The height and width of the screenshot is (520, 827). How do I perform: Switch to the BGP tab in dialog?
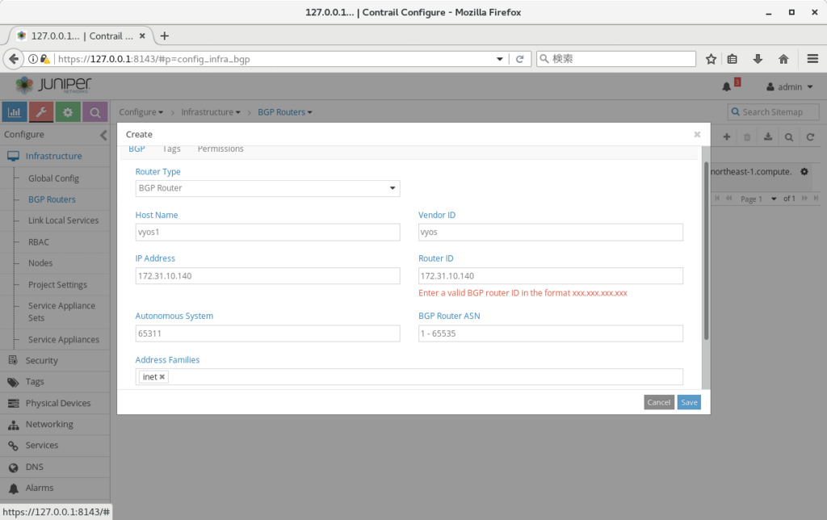(136, 149)
